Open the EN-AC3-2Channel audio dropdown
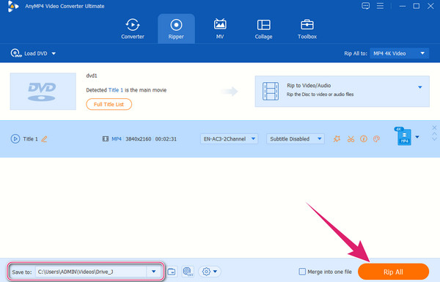 click(229, 138)
